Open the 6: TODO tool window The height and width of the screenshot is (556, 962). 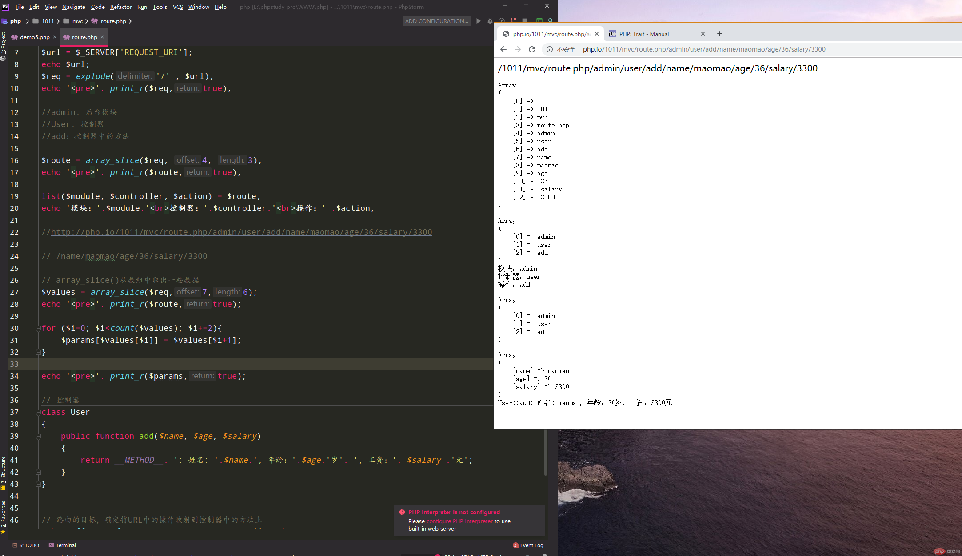pyautogui.click(x=26, y=545)
